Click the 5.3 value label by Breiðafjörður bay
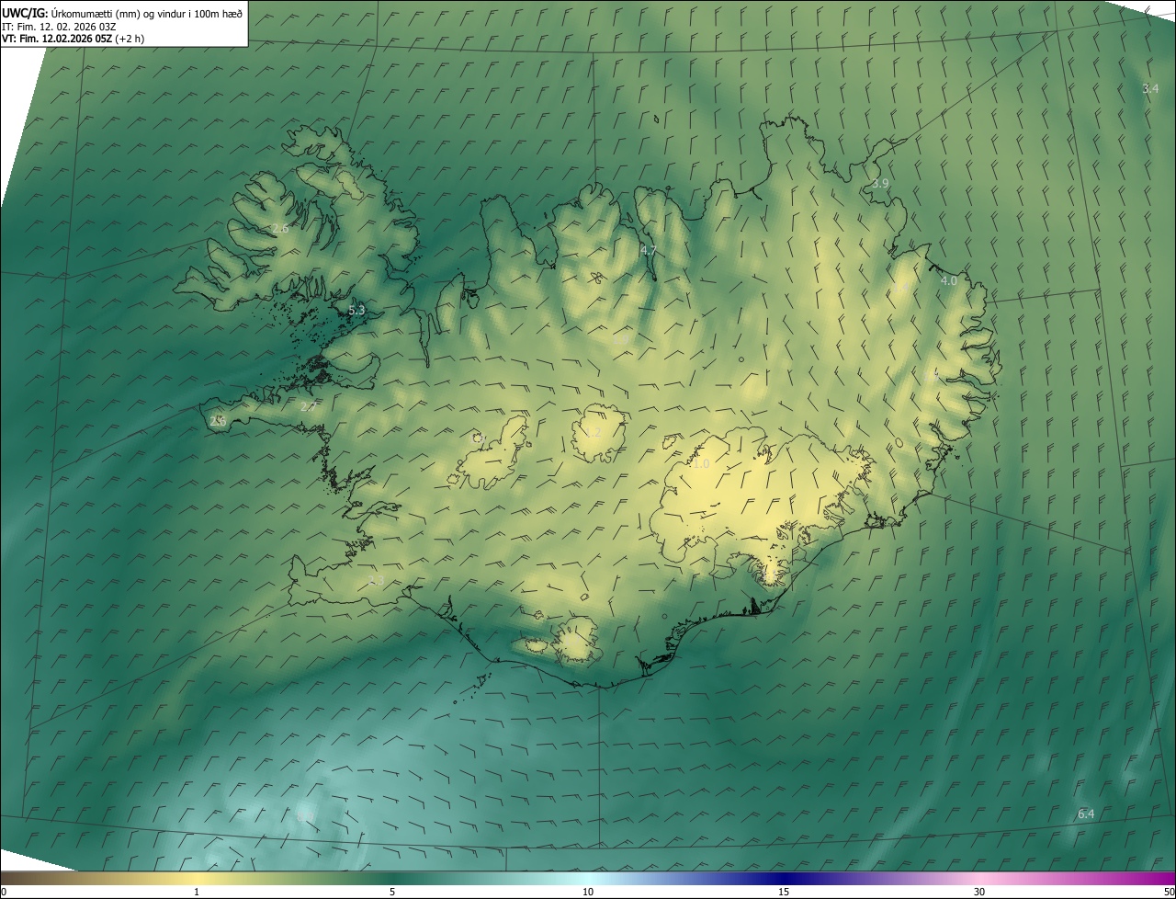 tap(356, 311)
